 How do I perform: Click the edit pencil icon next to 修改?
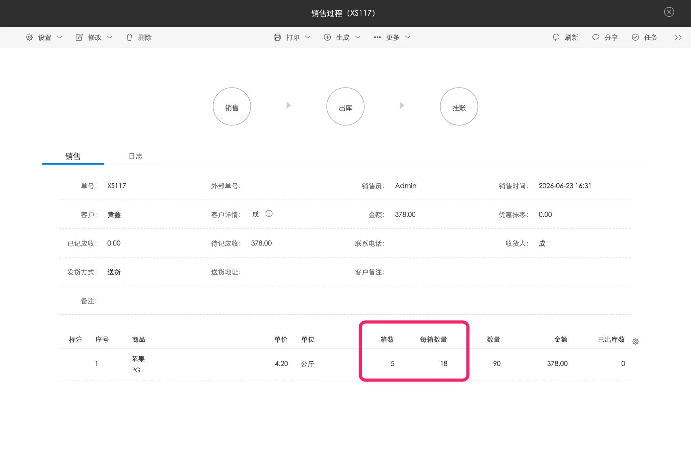click(x=79, y=37)
